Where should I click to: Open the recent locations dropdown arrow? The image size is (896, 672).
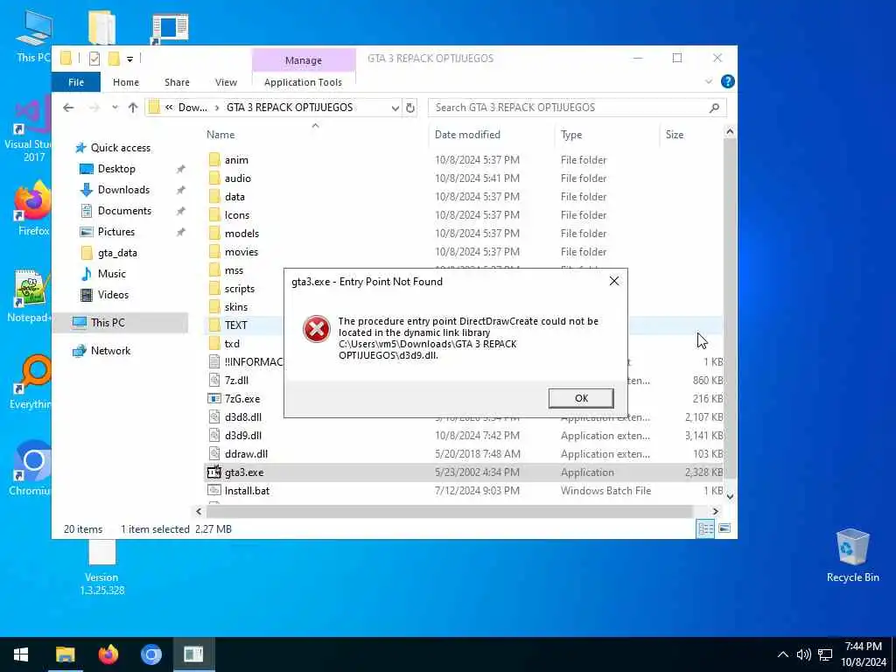[x=115, y=108]
